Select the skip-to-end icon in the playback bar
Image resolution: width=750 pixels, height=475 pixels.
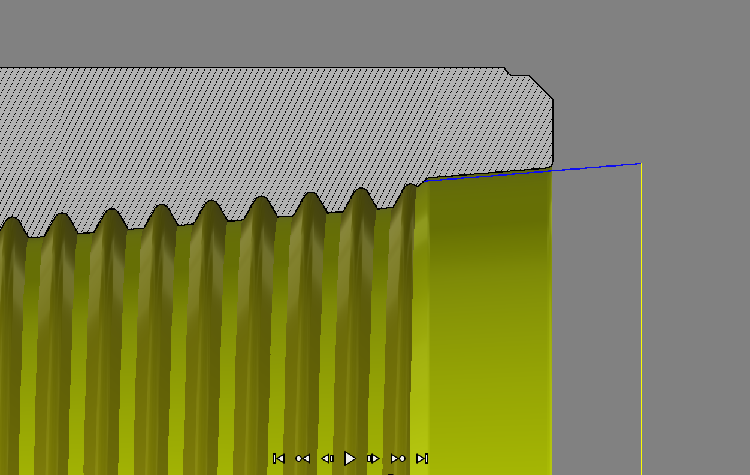point(423,458)
